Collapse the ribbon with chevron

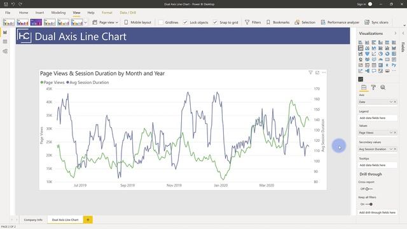click(x=404, y=25)
